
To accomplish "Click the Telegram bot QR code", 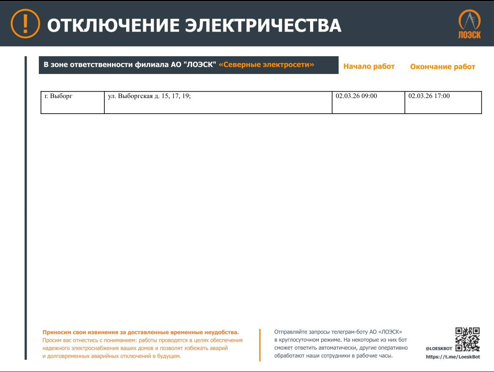I will (x=467, y=339).
